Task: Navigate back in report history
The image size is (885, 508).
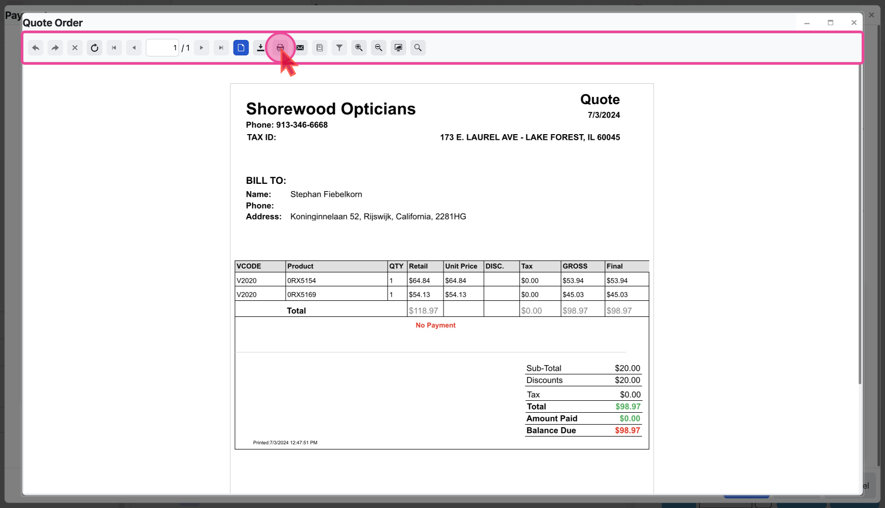Action: pyautogui.click(x=36, y=48)
